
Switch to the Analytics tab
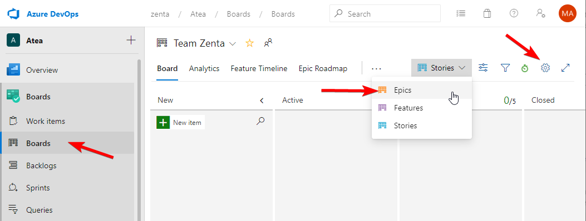(204, 68)
